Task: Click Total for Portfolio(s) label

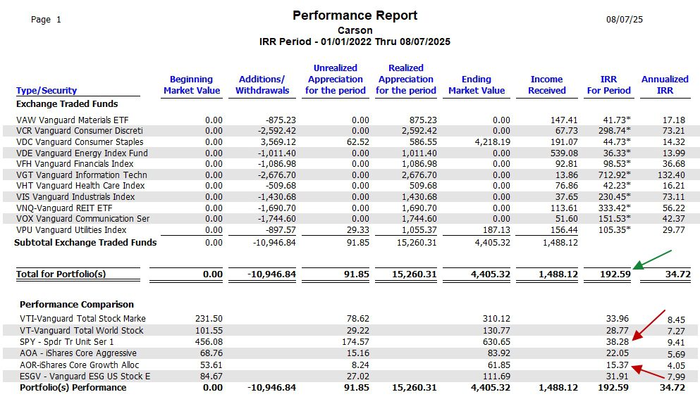Action: (61, 274)
